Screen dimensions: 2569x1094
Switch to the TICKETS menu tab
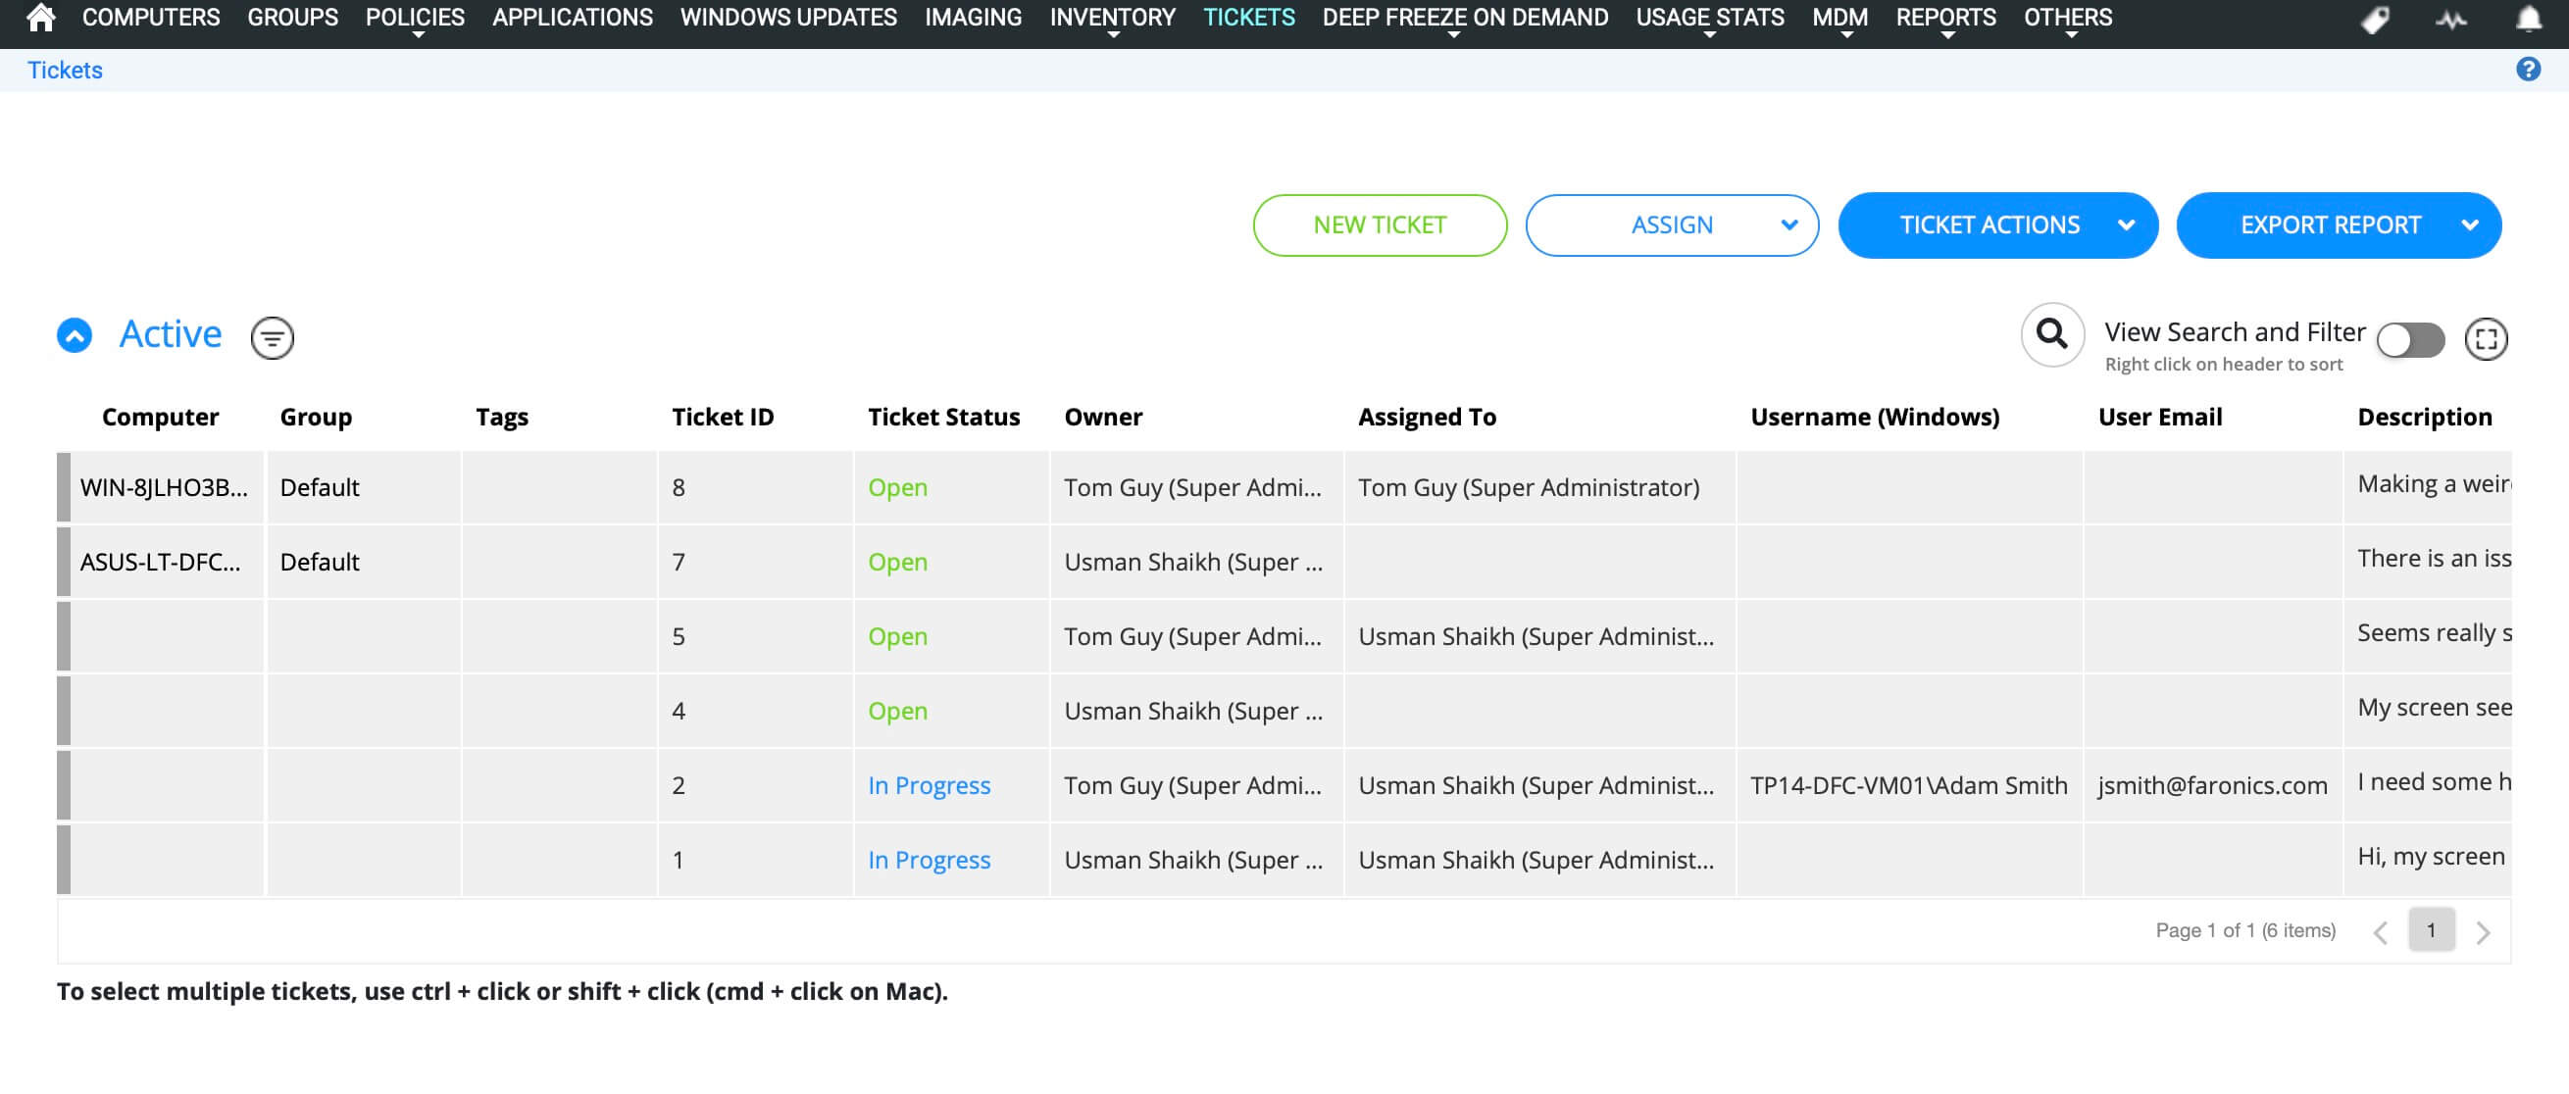click(x=1248, y=17)
